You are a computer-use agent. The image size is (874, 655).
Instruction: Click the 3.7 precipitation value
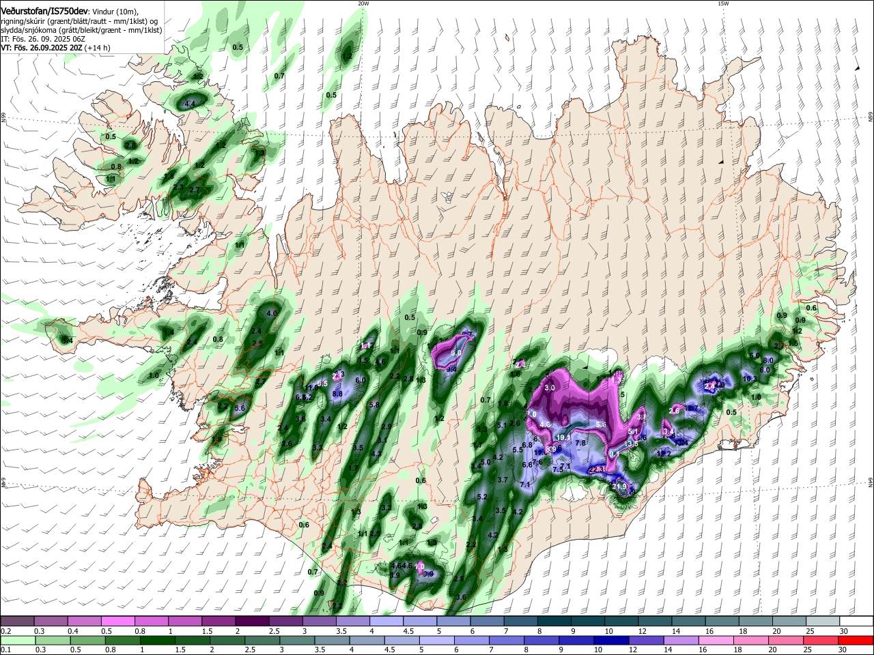(503, 480)
